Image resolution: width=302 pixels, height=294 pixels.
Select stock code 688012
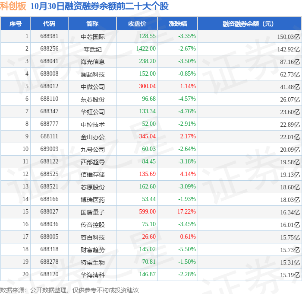click(x=49, y=86)
